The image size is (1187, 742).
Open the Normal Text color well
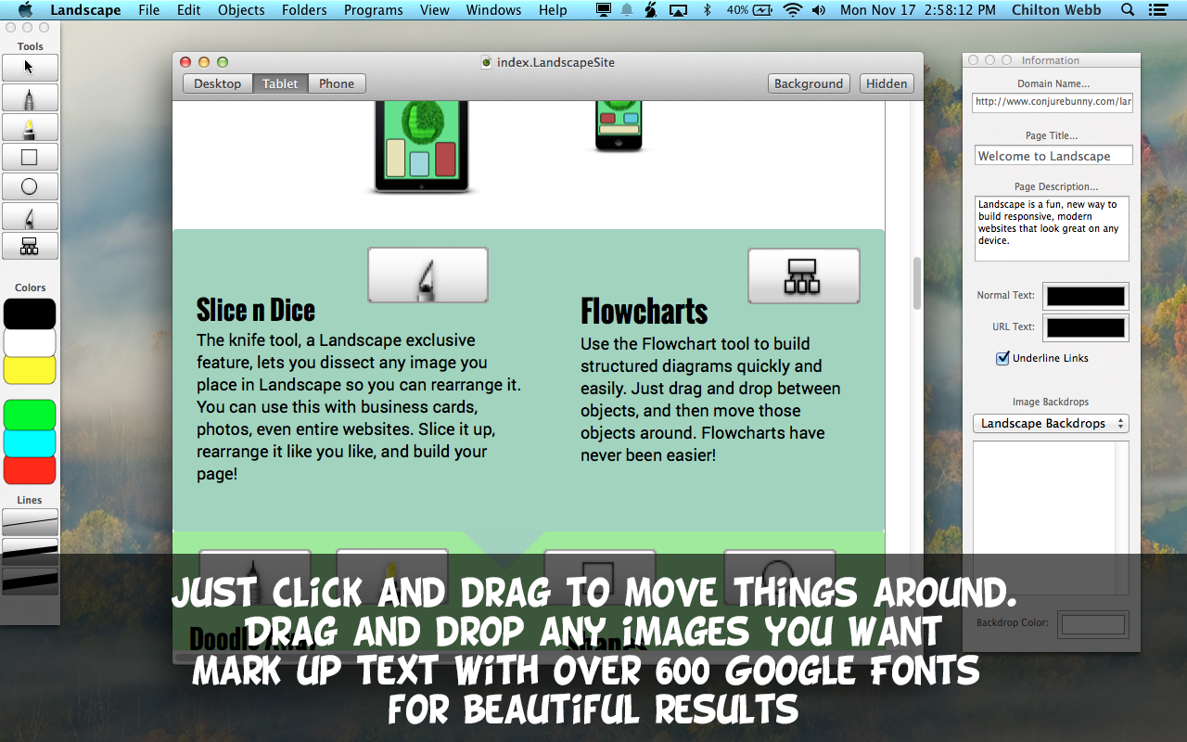[x=1085, y=296]
